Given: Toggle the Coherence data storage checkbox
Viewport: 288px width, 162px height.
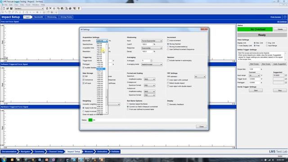Looking at the screenshot, I should [84, 80].
